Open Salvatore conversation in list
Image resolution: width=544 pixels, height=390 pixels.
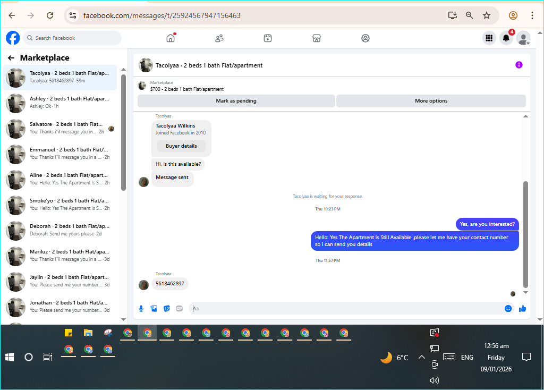(60, 129)
